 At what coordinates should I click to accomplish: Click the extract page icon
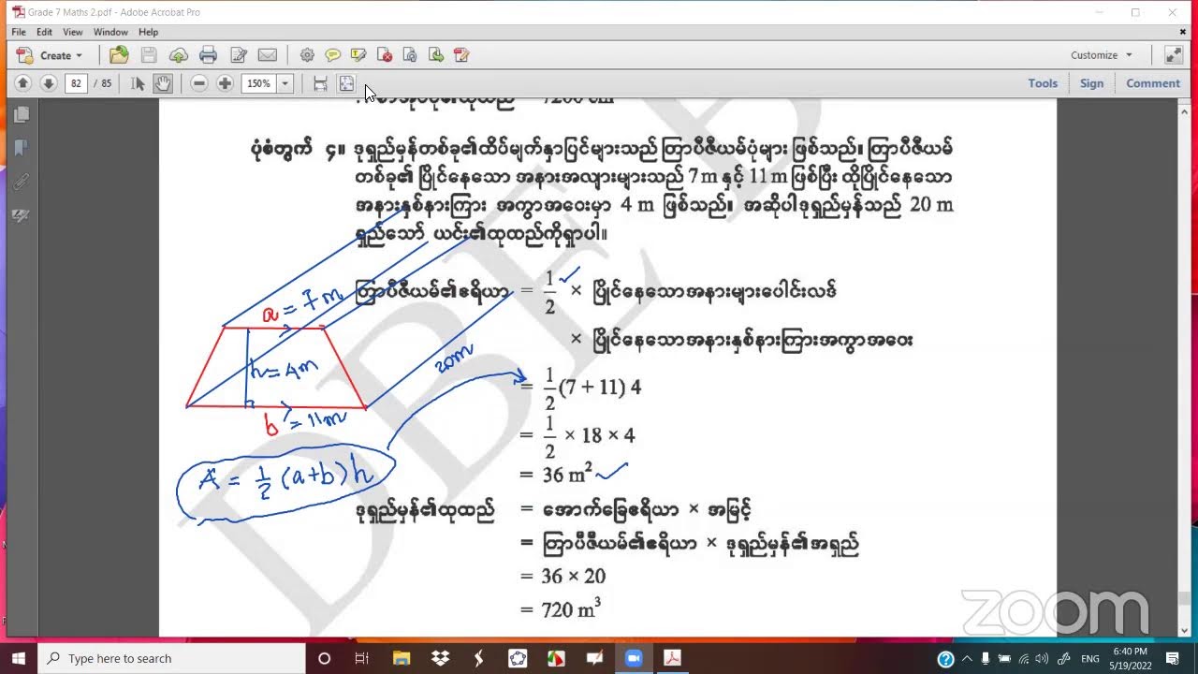[435, 55]
